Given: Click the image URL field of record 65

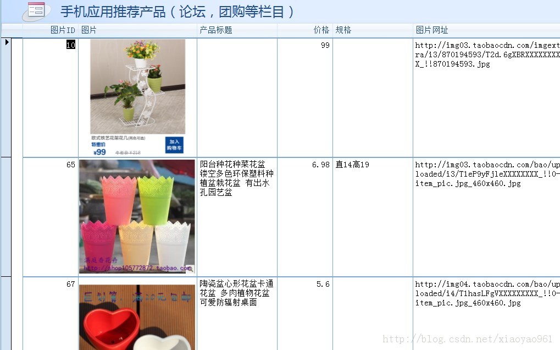Looking at the screenshot, I should click(486, 174).
